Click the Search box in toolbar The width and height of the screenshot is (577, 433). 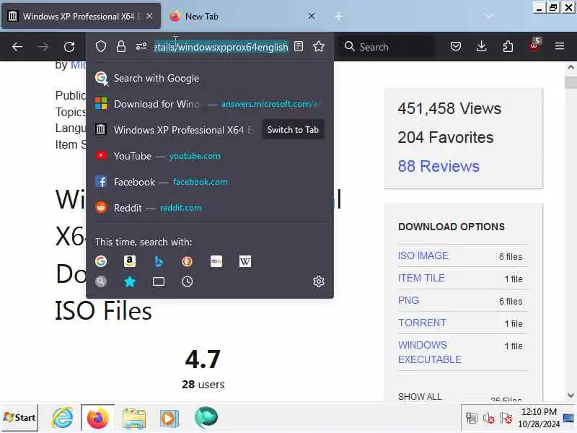point(388,47)
